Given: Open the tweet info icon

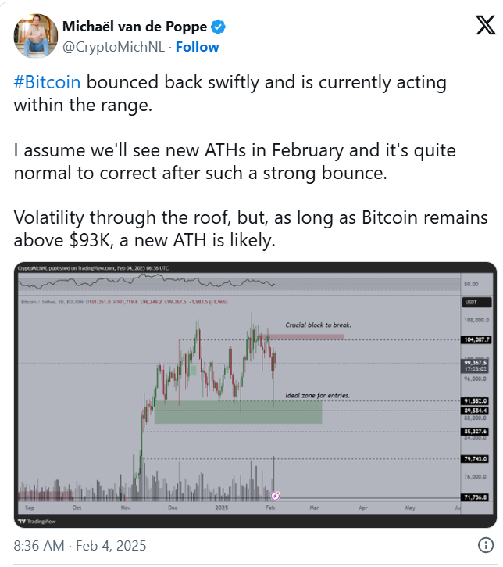Looking at the screenshot, I should tap(485, 544).
